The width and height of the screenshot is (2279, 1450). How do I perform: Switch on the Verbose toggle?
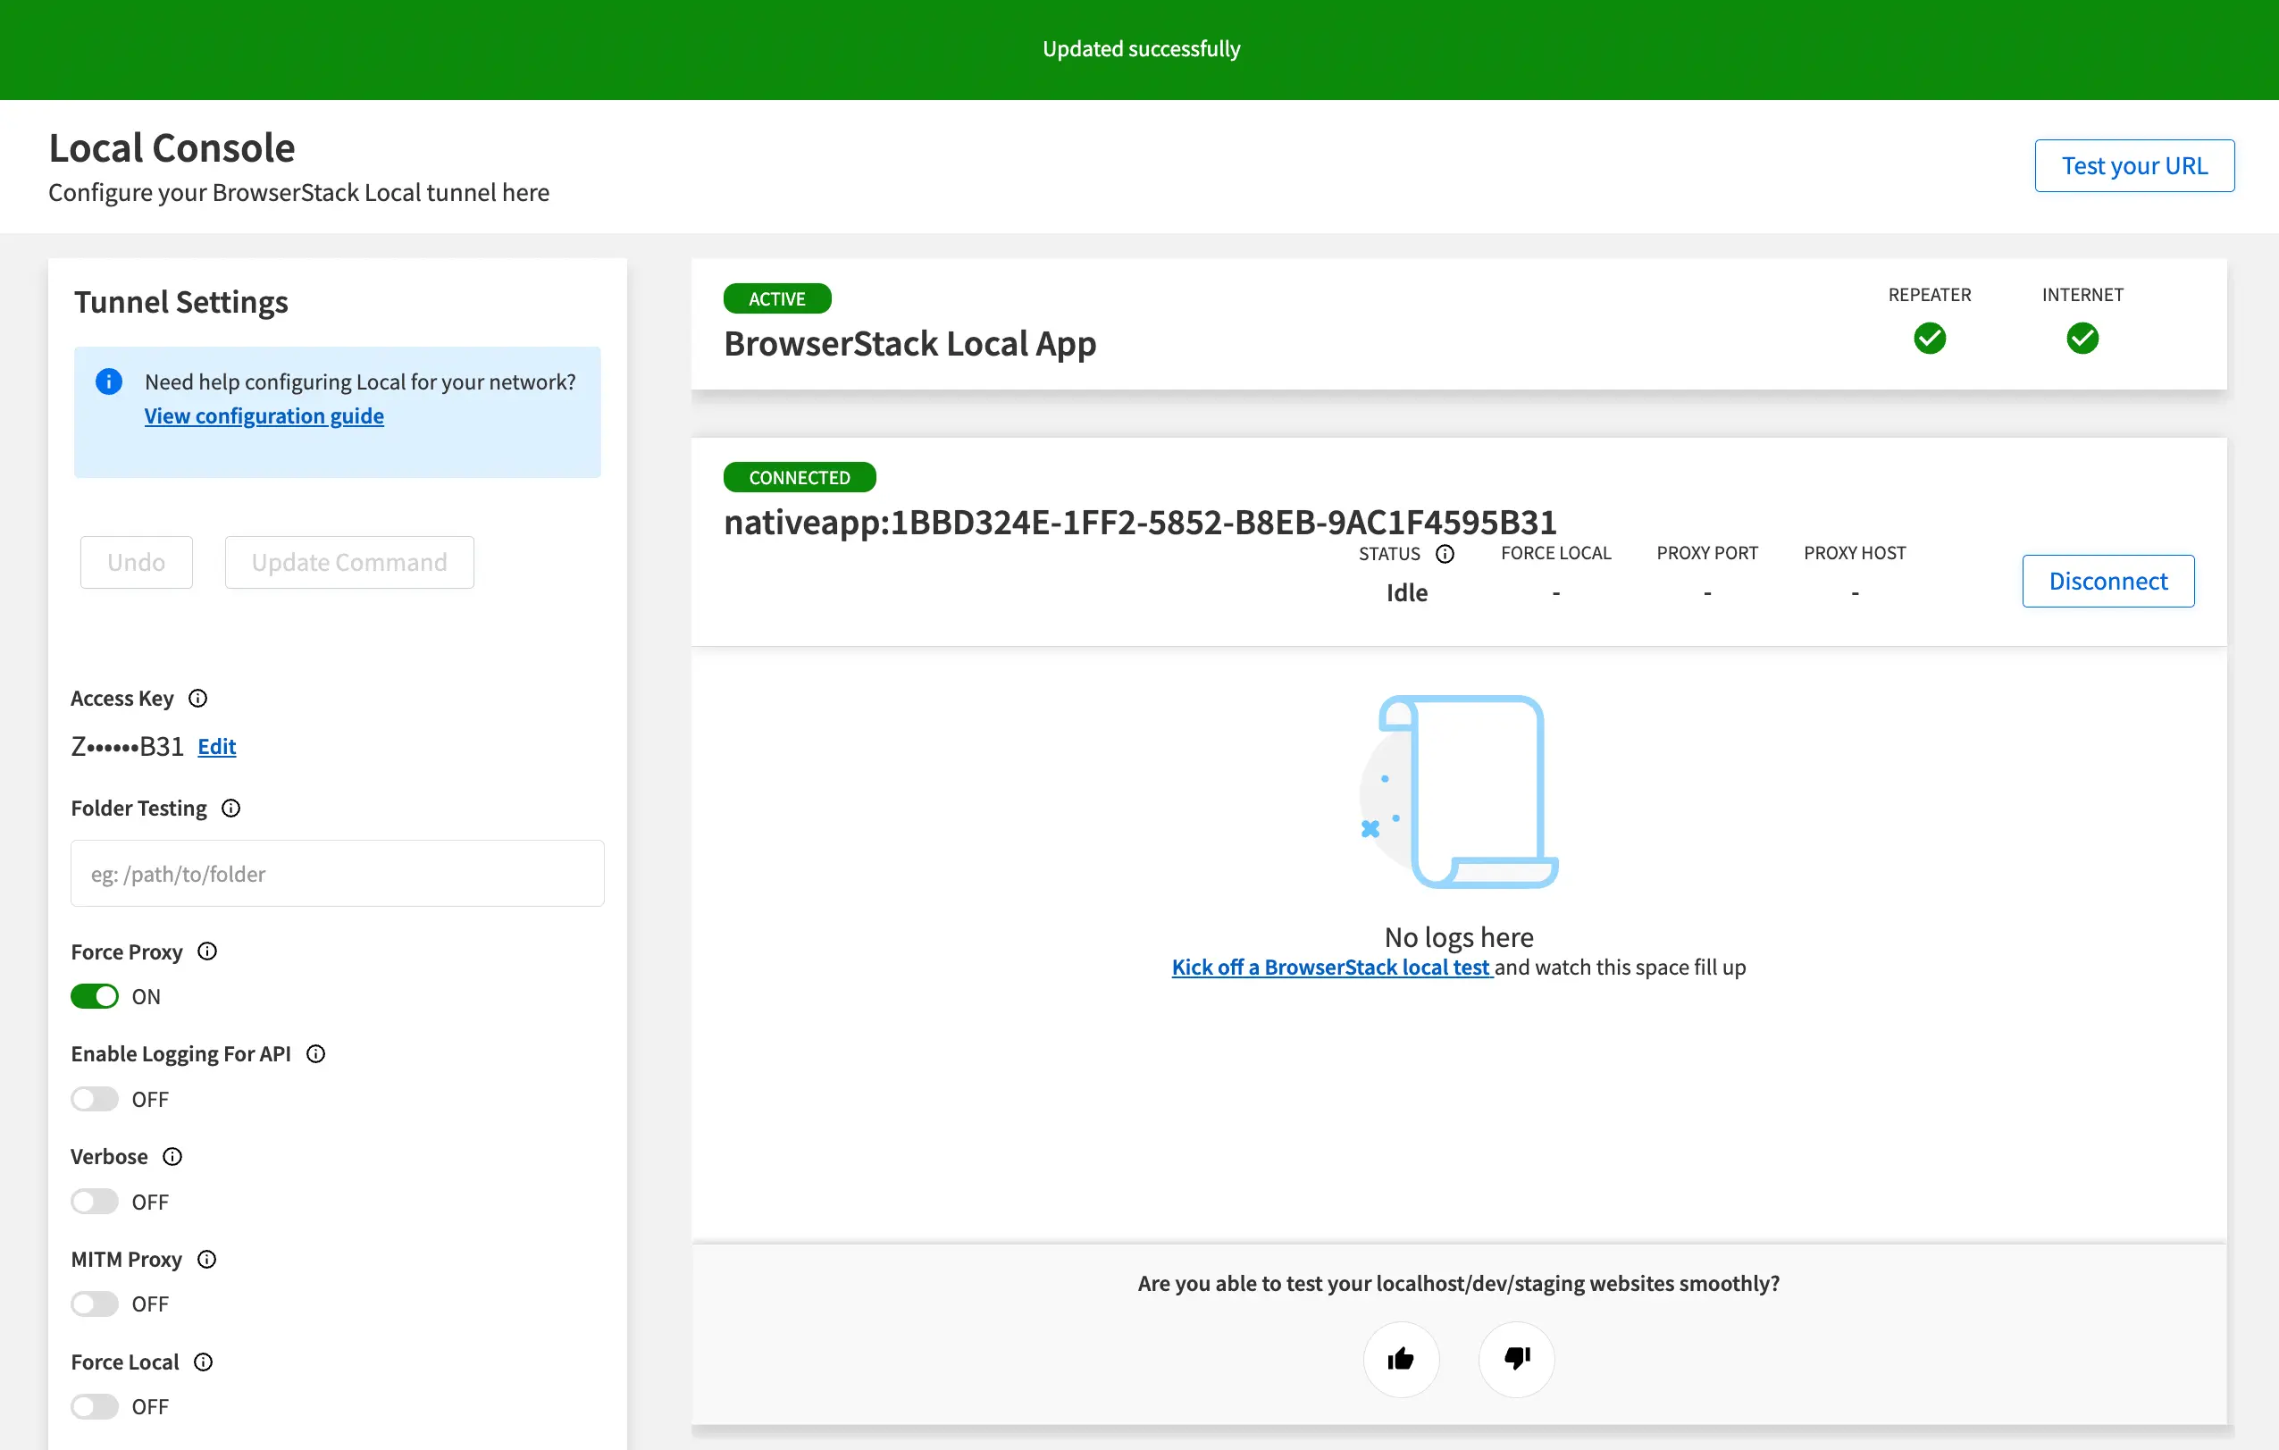(x=95, y=1202)
